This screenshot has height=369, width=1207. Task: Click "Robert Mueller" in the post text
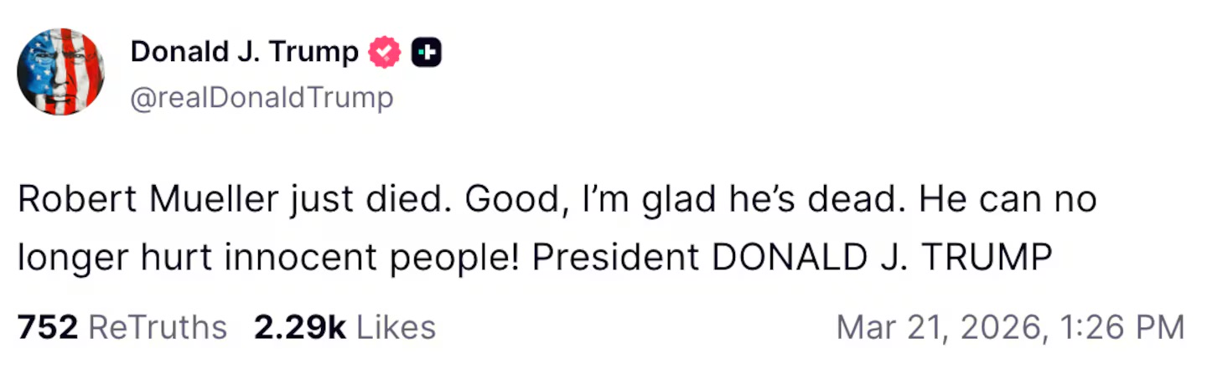coord(136,201)
